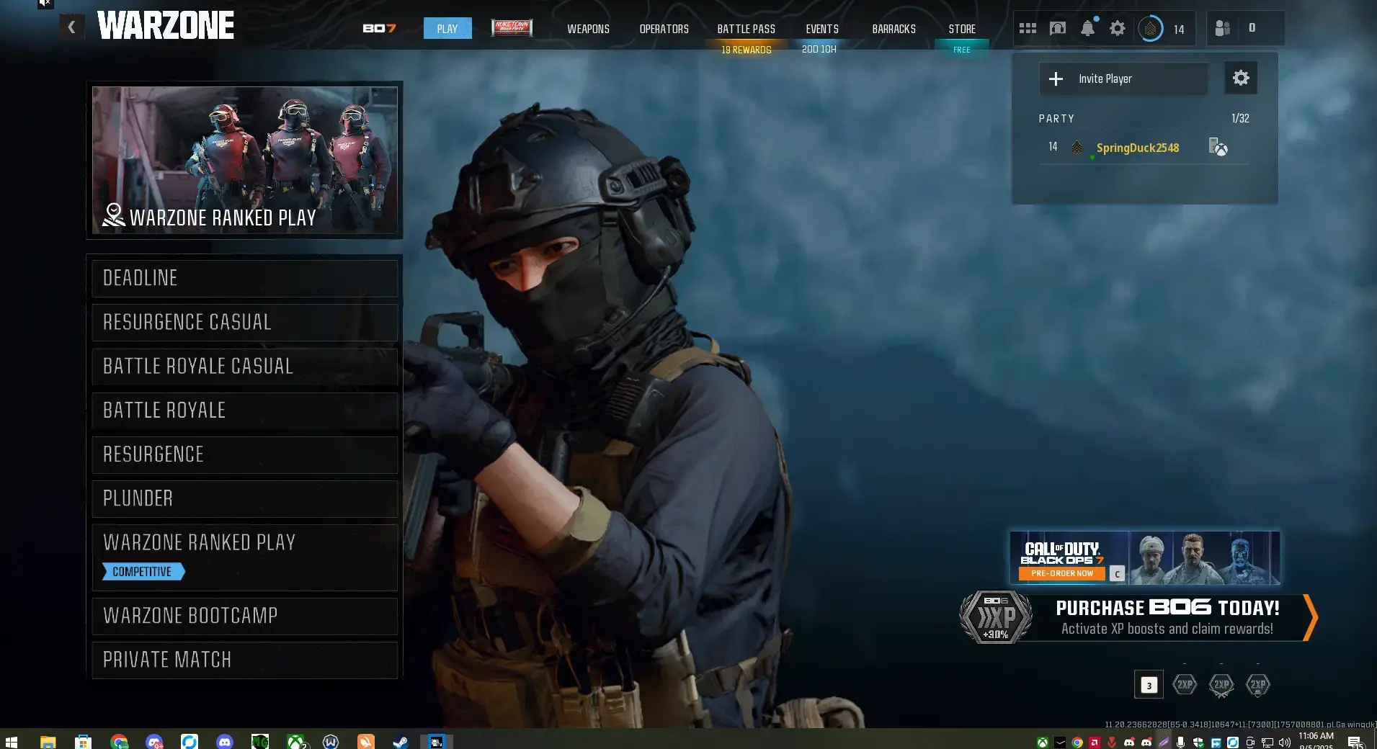Open the grid menu icon

click(1028, 28)
